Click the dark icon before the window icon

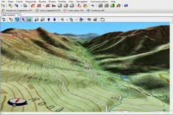tap(95, 20)
